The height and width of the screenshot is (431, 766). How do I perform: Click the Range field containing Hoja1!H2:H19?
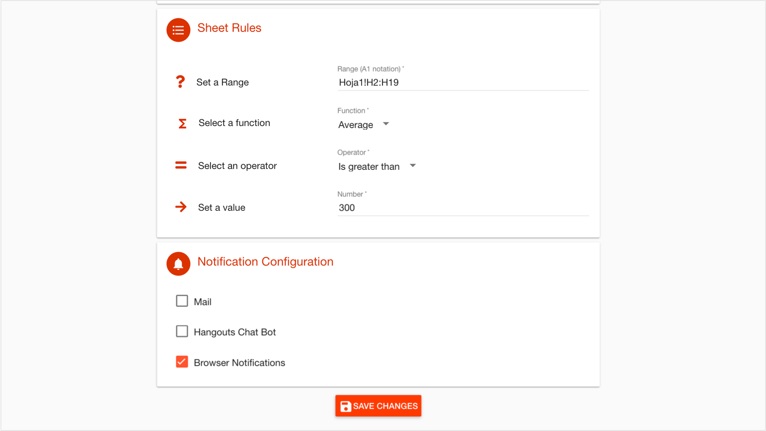point(463,83)
